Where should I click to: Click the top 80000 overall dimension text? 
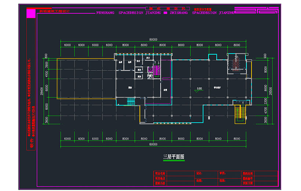pyautogui.click(x=153, y=39)
